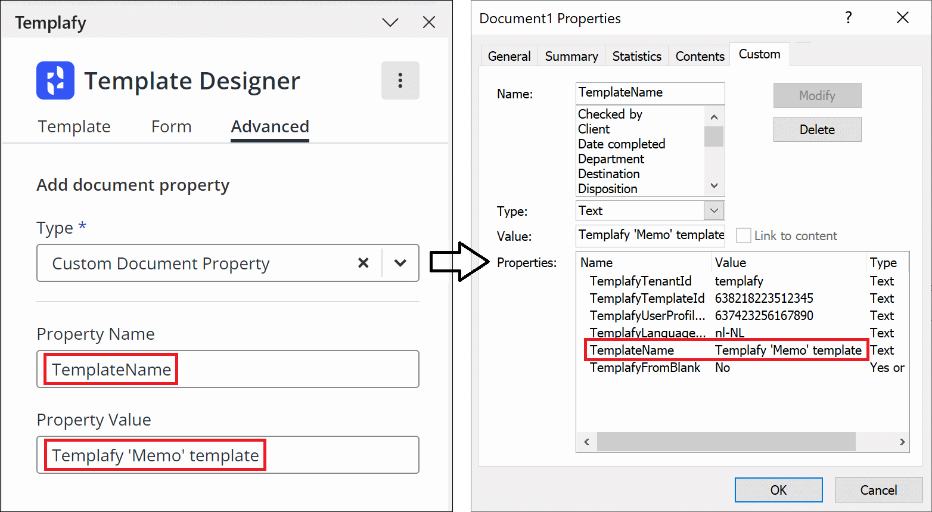
Task: Switch to the Form tab
Action: point(171,126)
